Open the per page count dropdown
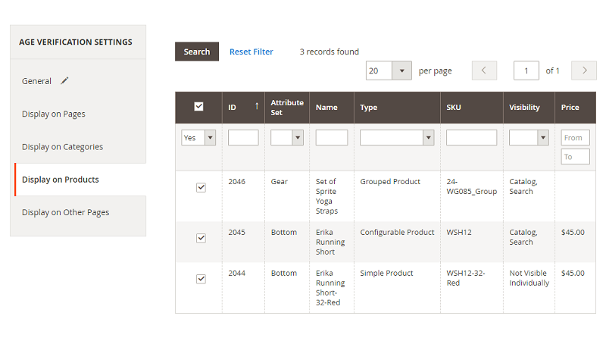This screenshot has height=341, width=606. click(401, 70)
